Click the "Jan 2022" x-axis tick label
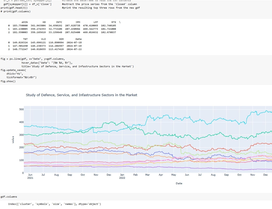The height and width of the screenshot is (209, 272). click(x=122, y=176)
